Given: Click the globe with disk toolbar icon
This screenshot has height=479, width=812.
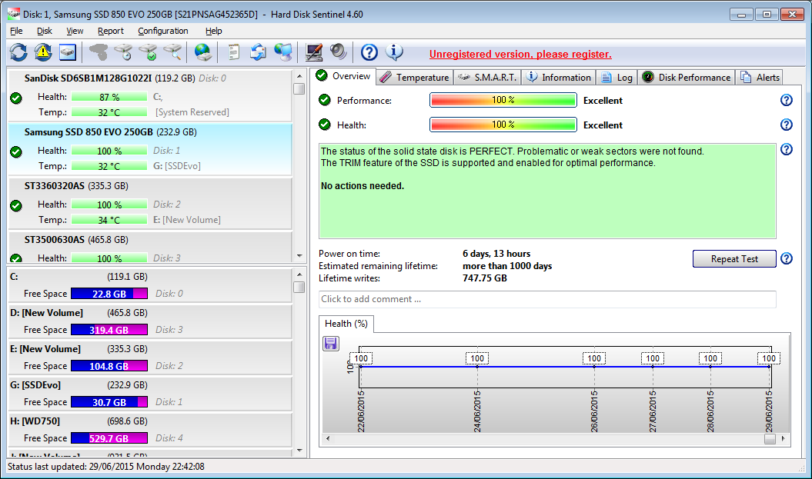Looking at the screenshot, I should [203, 52].
